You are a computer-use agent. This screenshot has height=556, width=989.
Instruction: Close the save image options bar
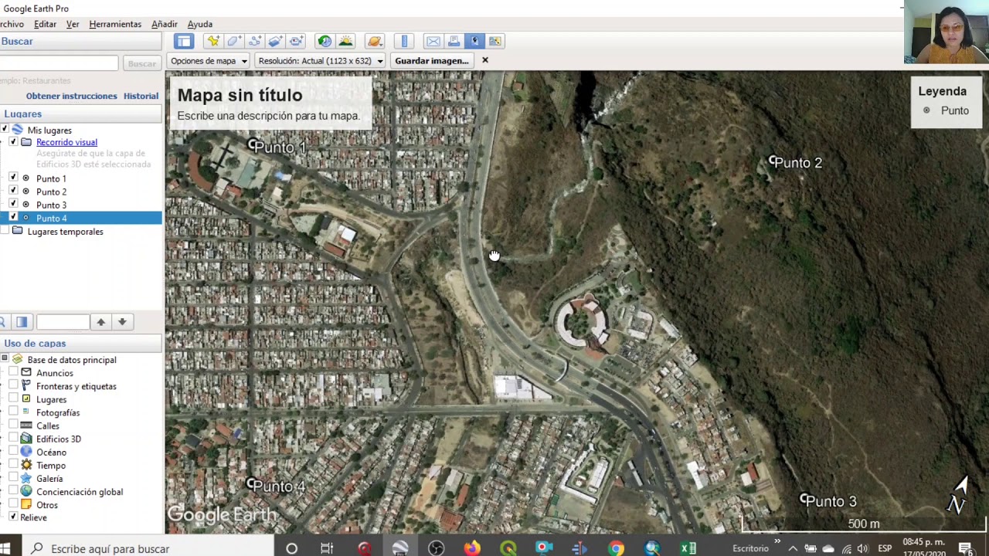tap(485, 60)
